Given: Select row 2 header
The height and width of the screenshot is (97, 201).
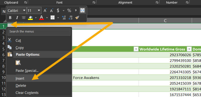Looking at the screenshot, I should [4, 32].
